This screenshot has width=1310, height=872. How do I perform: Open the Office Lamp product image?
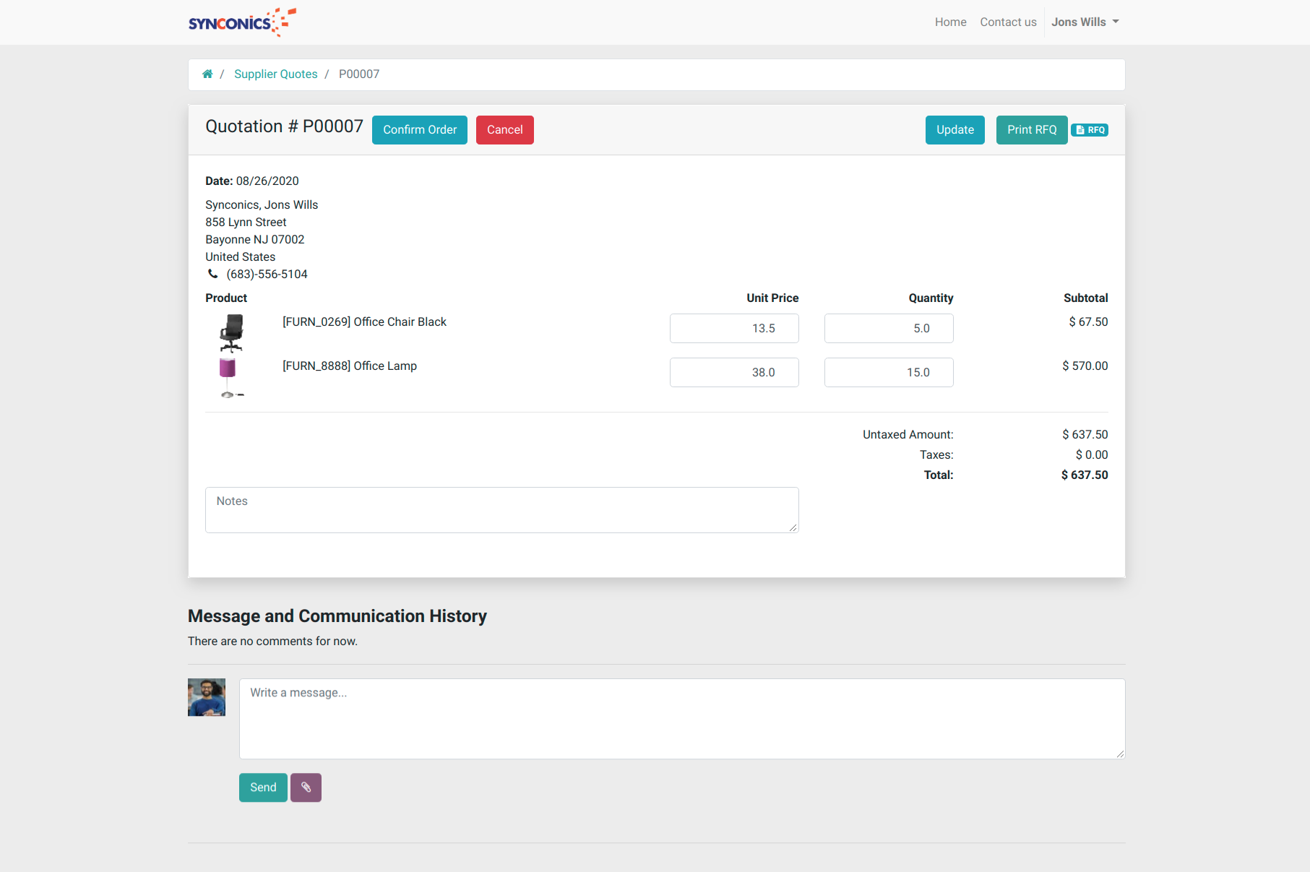point(229,377)
